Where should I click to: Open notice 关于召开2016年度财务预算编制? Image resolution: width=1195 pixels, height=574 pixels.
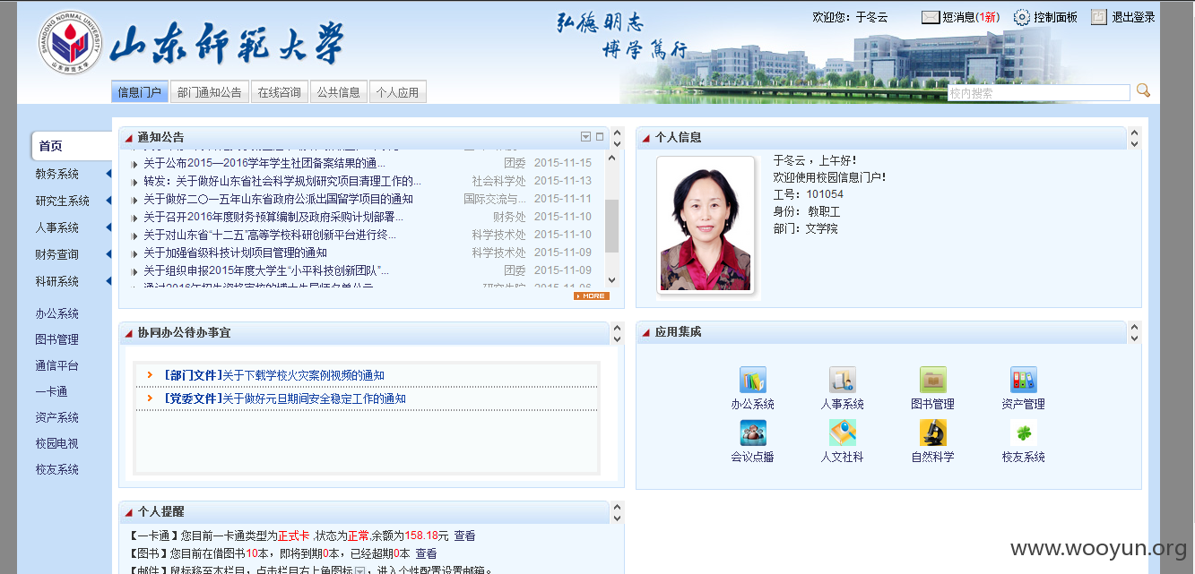273,217
